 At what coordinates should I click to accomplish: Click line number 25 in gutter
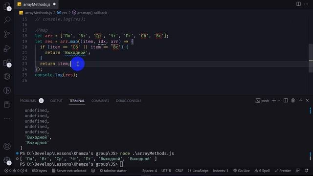(24, 75)
